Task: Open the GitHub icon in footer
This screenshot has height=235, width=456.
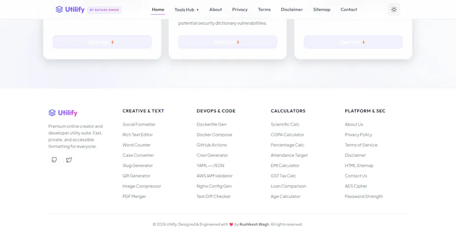Action: [x=54, y=160]
